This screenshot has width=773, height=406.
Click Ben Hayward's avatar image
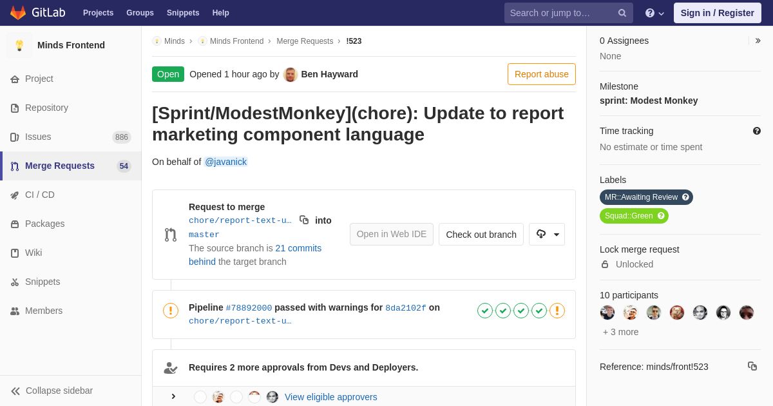(x=291, y=74)
